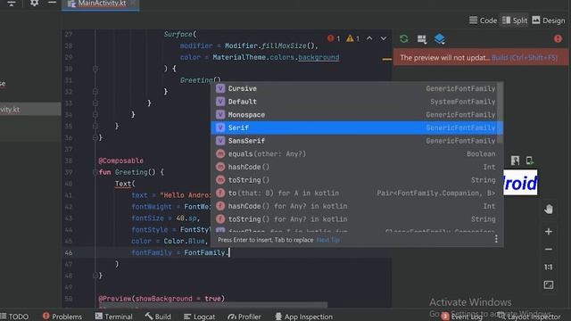Collapse the fold marker at line 48
The image size is (571, 321).
(95, 276)
